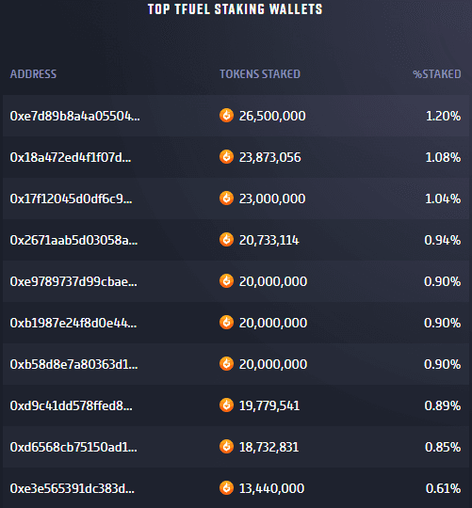Select the 23,873,056 tokens staked value
This screenshot has height=508, width=472.
coord(269,157)
